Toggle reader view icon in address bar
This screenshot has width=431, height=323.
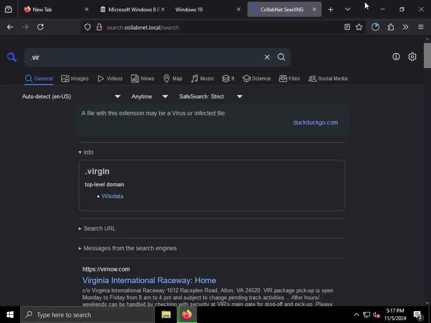click(x=347, y=27)
